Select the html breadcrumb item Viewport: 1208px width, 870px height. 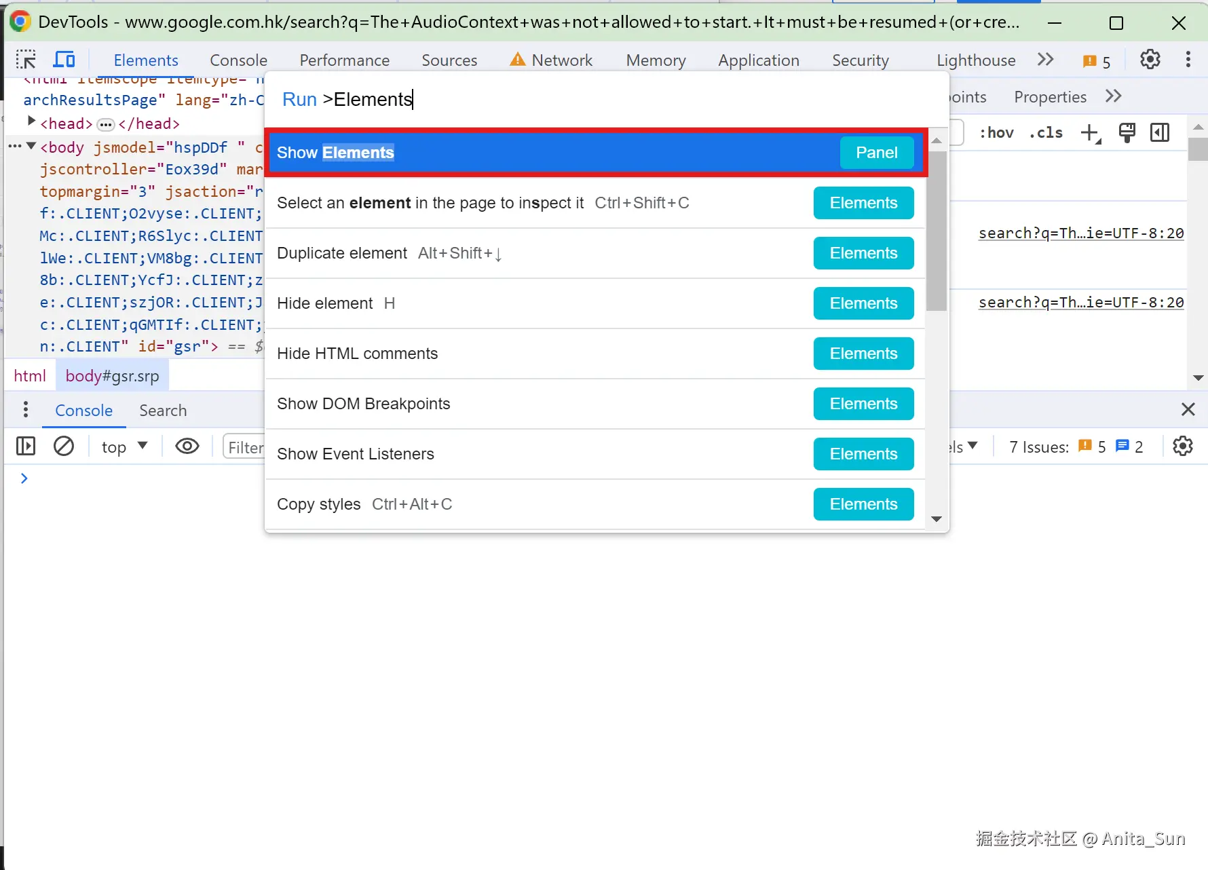[30, 376]
